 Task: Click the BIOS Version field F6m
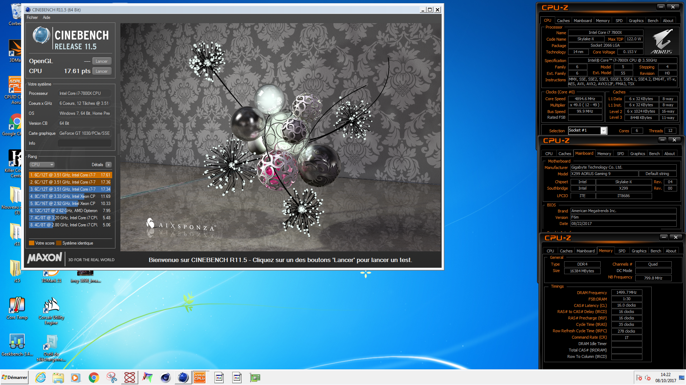[x=623, y=217]
